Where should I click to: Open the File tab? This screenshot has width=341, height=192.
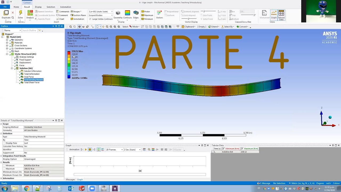point(5,7)
